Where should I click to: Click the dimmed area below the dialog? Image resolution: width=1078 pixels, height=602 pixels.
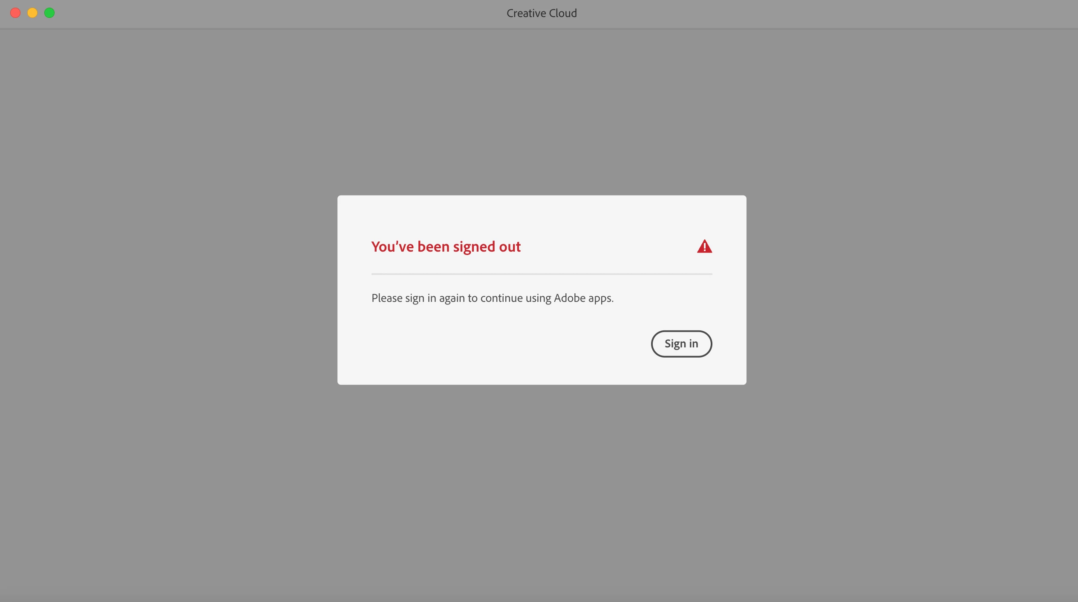541,490
